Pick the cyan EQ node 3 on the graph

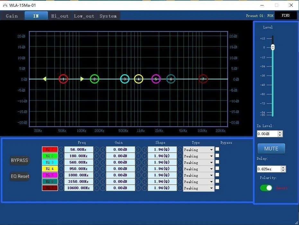coord(125,79)
